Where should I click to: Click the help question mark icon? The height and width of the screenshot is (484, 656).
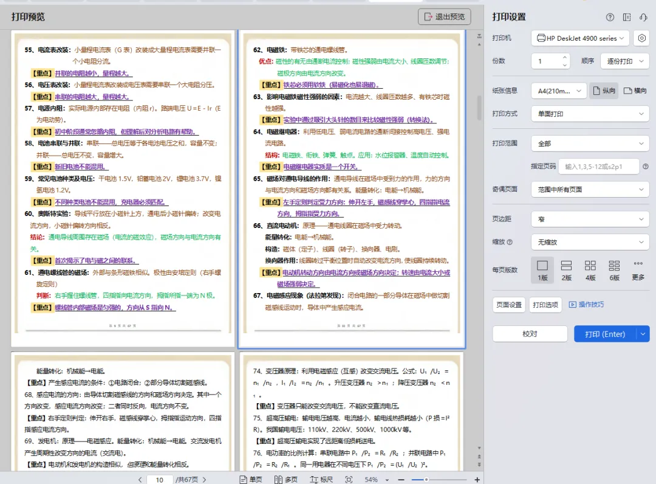610,17
